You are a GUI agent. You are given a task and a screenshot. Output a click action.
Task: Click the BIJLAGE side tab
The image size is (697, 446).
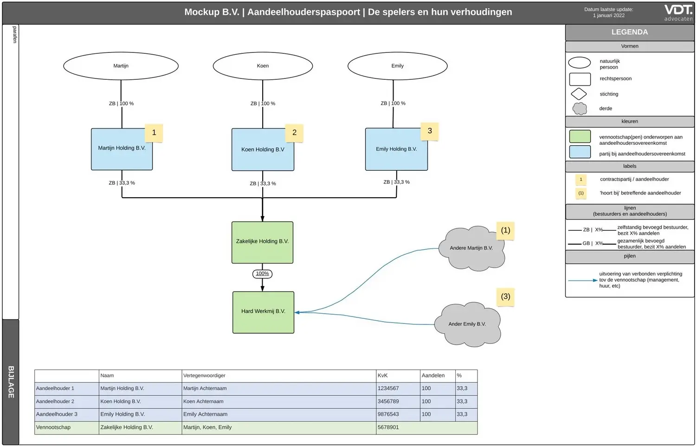tap(11, 382)
